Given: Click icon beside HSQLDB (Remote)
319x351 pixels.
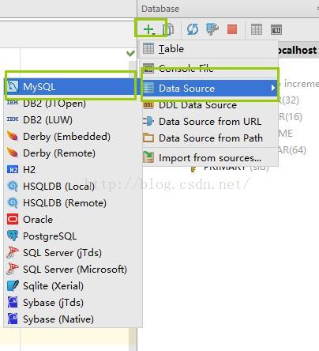Looking at the screenshot, I should [x=13, y=203].
